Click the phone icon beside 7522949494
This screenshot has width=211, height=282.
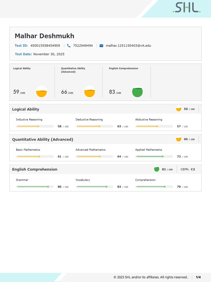69,46
